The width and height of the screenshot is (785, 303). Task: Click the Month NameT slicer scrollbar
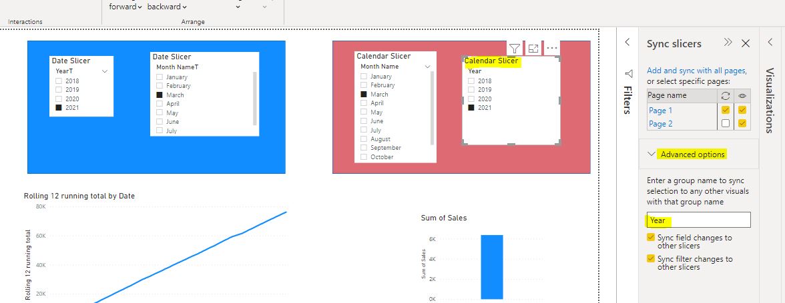pos(255,99)
